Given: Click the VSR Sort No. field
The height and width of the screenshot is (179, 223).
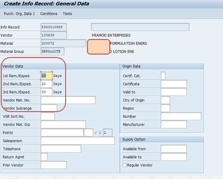Looking at the screenshot, I should 48,116.
